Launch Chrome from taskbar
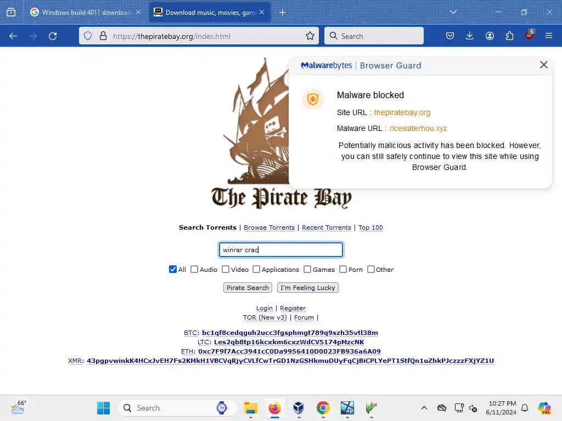This screenshot has height=421, width=562. tap(323, 408)
